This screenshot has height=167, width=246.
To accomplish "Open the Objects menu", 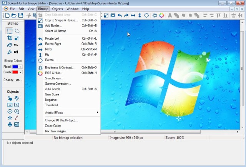I will (58, 8).
